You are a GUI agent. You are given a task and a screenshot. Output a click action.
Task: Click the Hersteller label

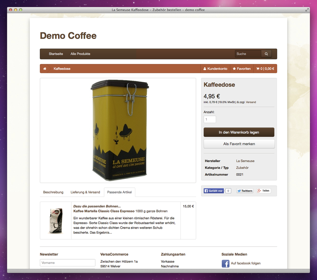click(x=212, y=161)
